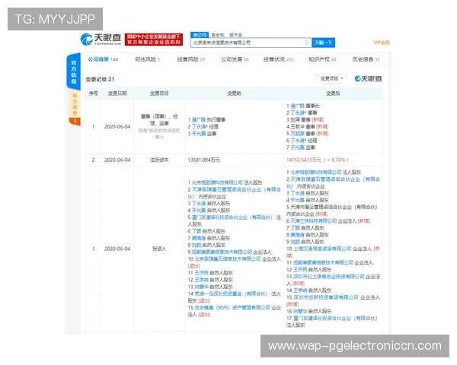Click the 注册资本 cell in row 2

point(159,160)
